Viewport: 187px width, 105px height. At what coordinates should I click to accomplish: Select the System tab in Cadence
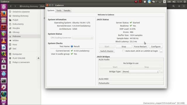51,10
